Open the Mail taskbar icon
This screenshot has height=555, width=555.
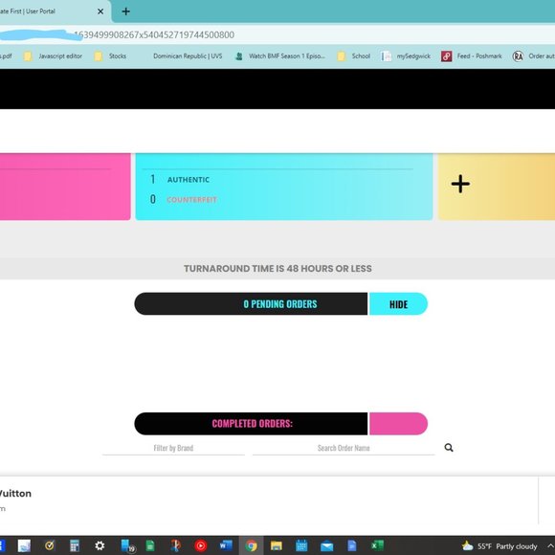tap(326, 545)
